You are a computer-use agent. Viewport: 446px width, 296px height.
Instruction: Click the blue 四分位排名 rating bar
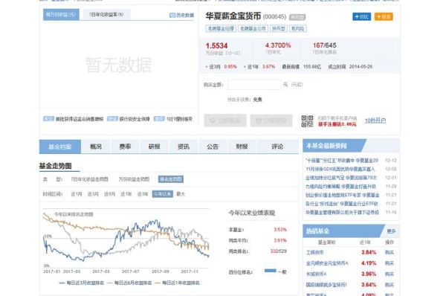pos(271,271)
